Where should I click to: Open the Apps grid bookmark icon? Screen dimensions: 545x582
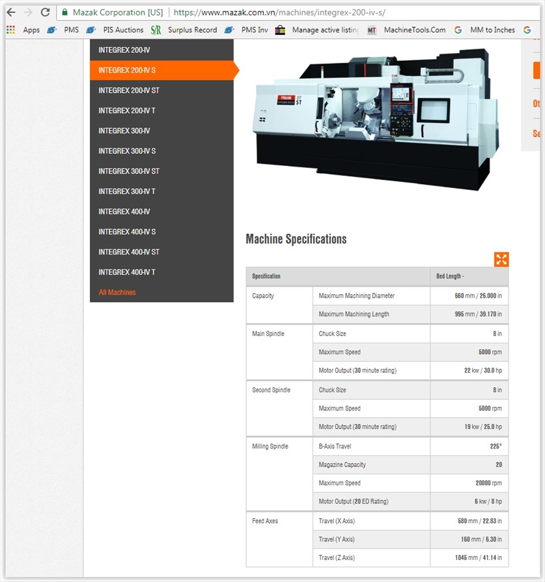point(11,30)
